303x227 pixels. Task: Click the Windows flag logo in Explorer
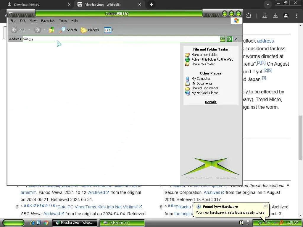coord(236,21)
